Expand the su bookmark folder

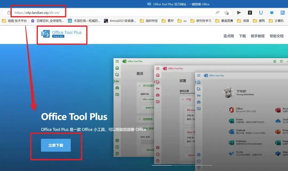pos(182,21)
